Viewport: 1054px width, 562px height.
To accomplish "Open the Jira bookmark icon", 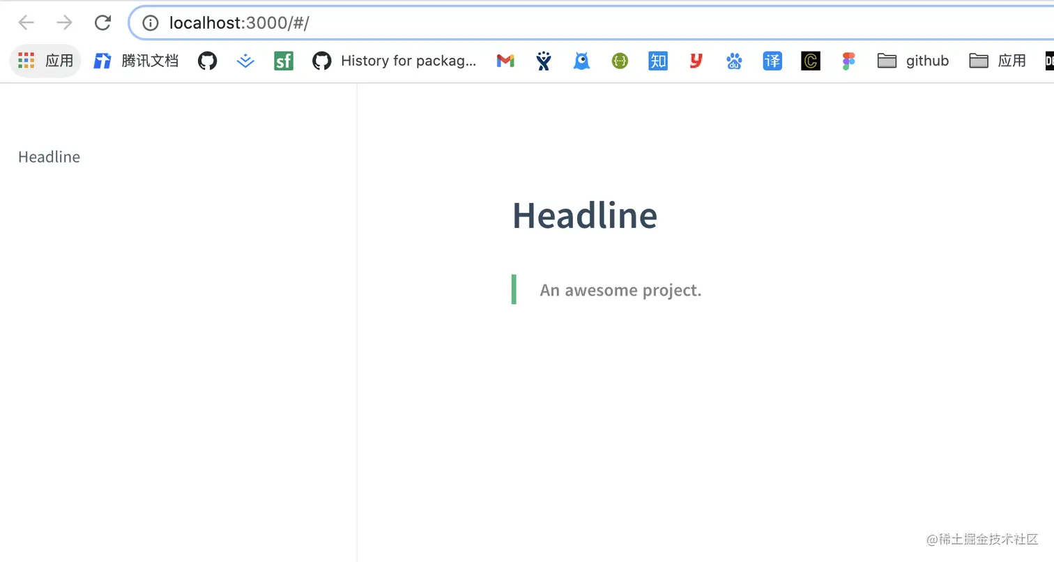I will click(544, 61).
